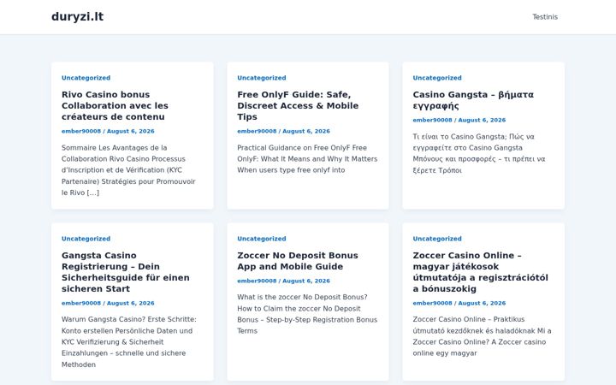Open the Rivo Casino bonus Collaboration post title
616x385 pixels.
(115, 106)
